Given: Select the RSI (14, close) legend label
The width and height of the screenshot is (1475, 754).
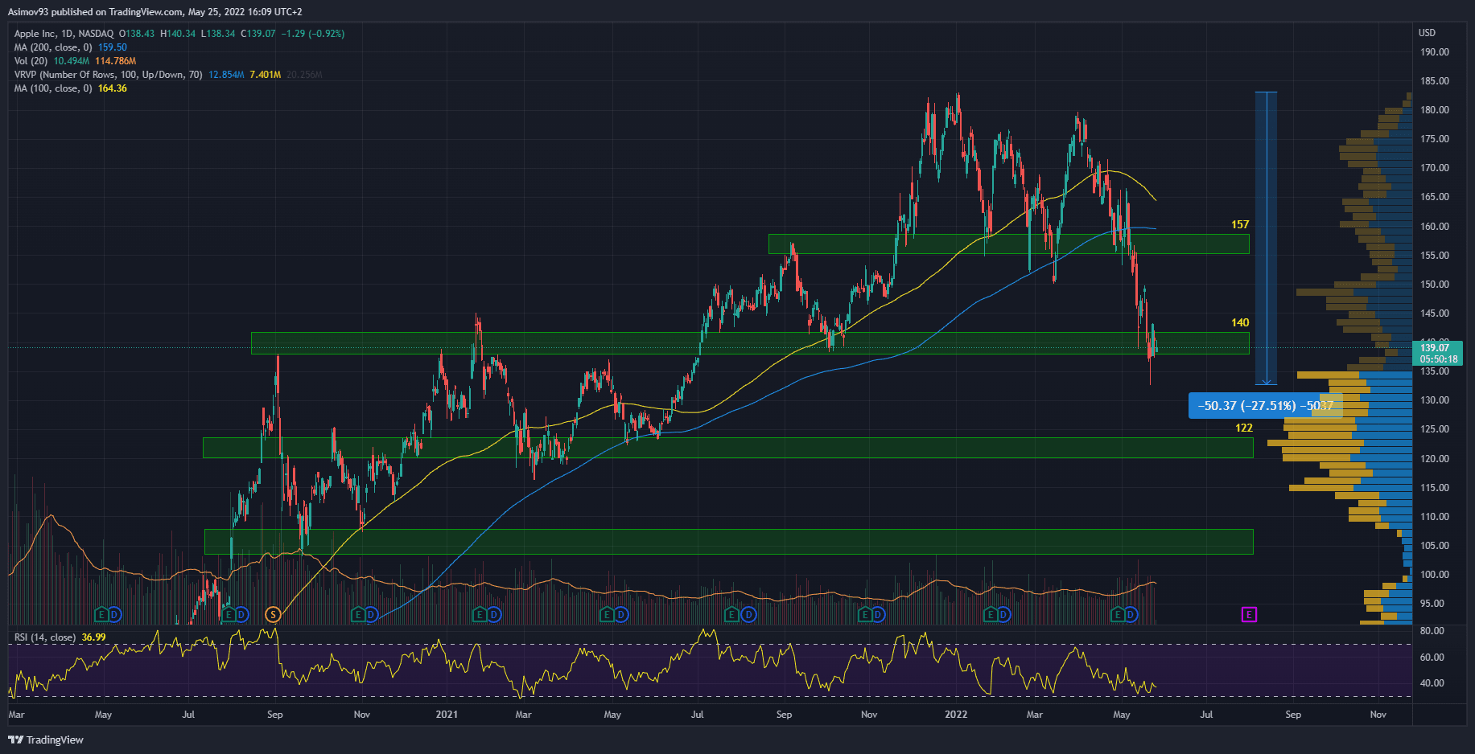Looking at the screenshot, I should pyautogui.click(x=45, y=637).
